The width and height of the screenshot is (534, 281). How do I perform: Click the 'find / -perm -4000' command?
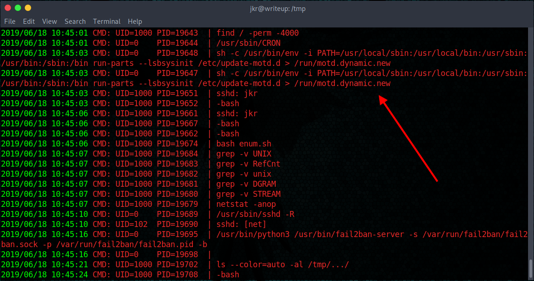pyautogui.click(x=257, y=33)
